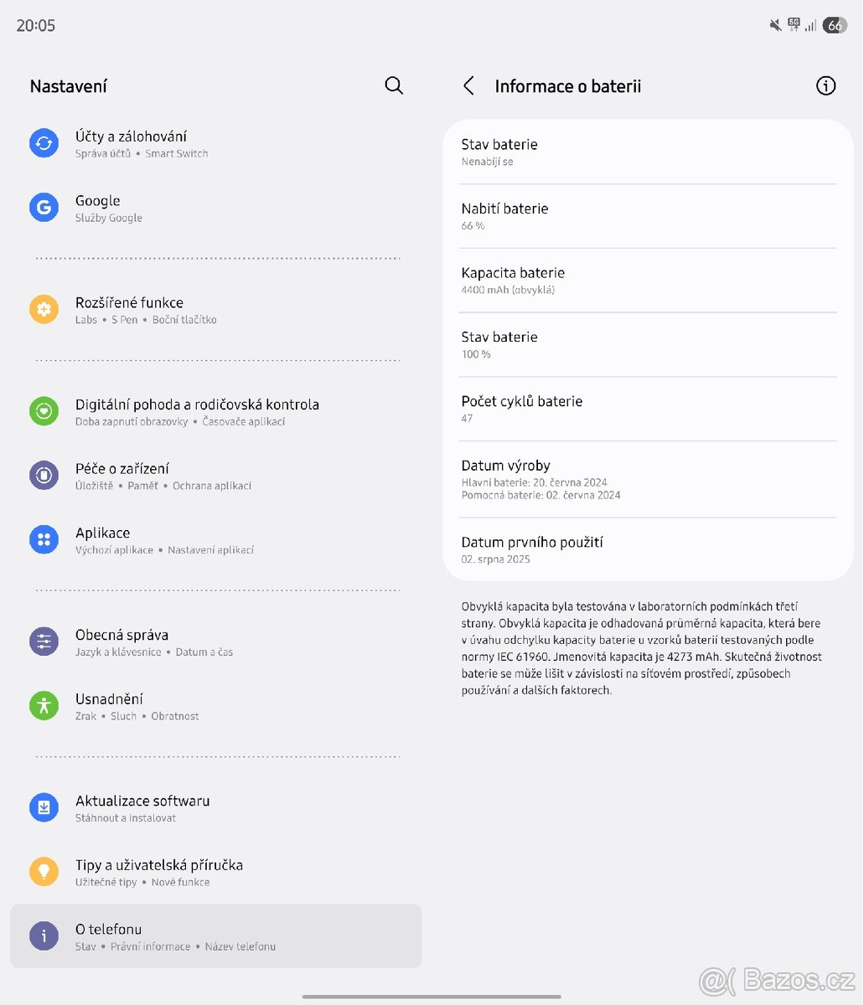Tap the Datum výroby entry
Screen dimensions: 864x1005
point(647,479)
